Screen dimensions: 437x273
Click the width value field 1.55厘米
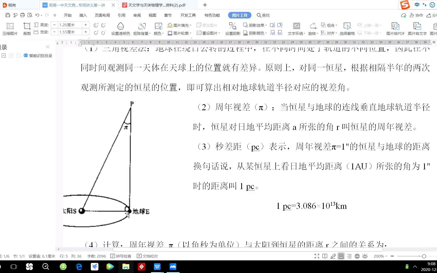(x=70, y=32)
